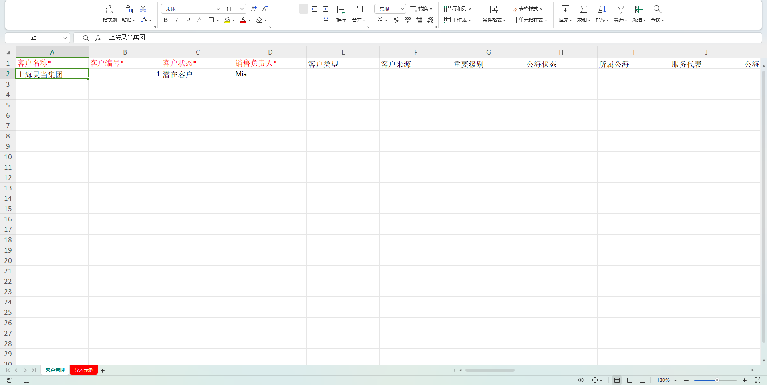Click the add new sheet plus button

pos(103,371)
